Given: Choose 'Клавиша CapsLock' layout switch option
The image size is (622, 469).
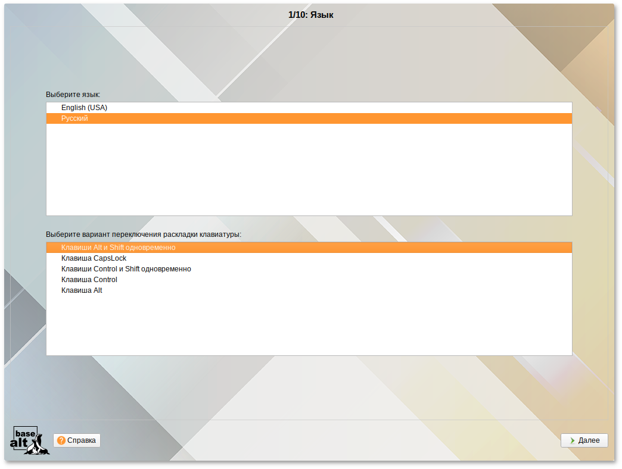Looking at the screenshot, I should coord(94,258).
